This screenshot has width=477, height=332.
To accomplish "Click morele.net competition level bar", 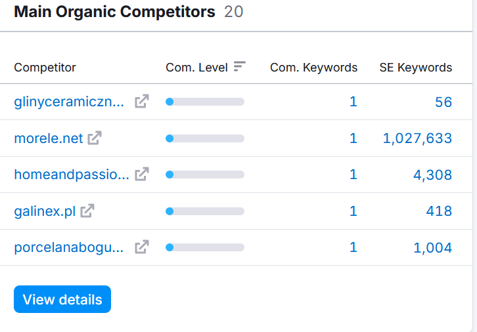I will click(205, 138).
